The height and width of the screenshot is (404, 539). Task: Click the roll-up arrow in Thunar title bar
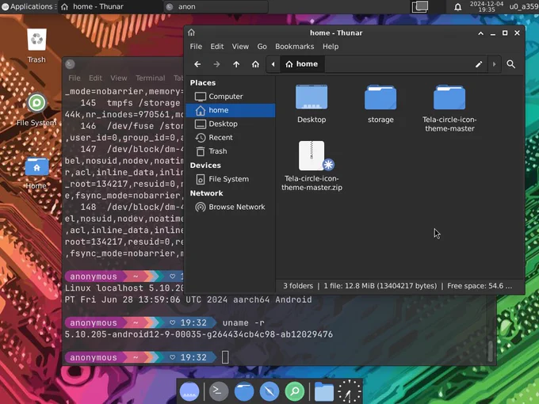click(480, 33)
